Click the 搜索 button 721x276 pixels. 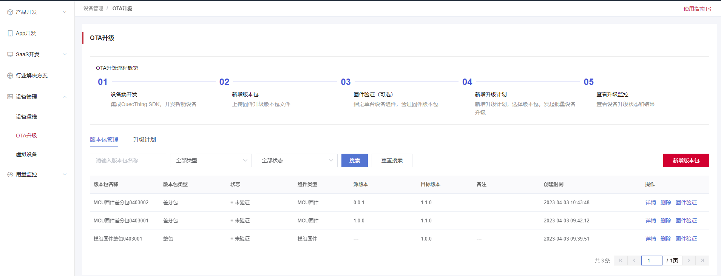tap(355, 160)
